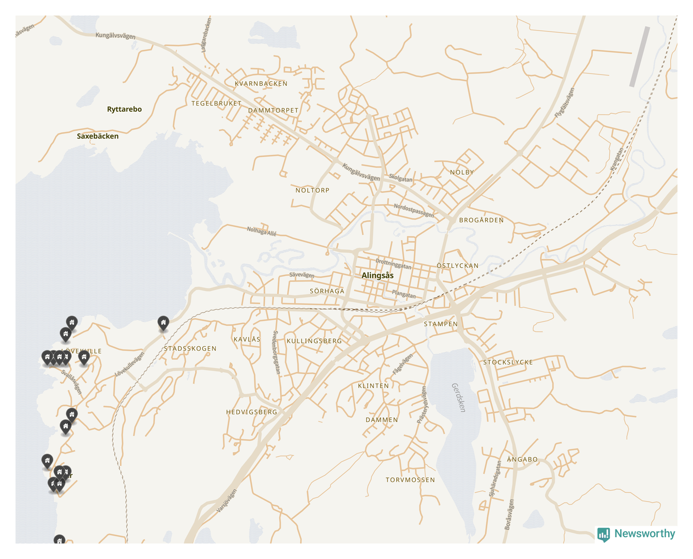Click the Brogården district label
The image size is (693, 559).
[x=481, y=220]
